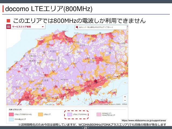The width and height of the screenshot is (172, 129).
Task: Click the red pin icon in search box
Action: [77, 27]
